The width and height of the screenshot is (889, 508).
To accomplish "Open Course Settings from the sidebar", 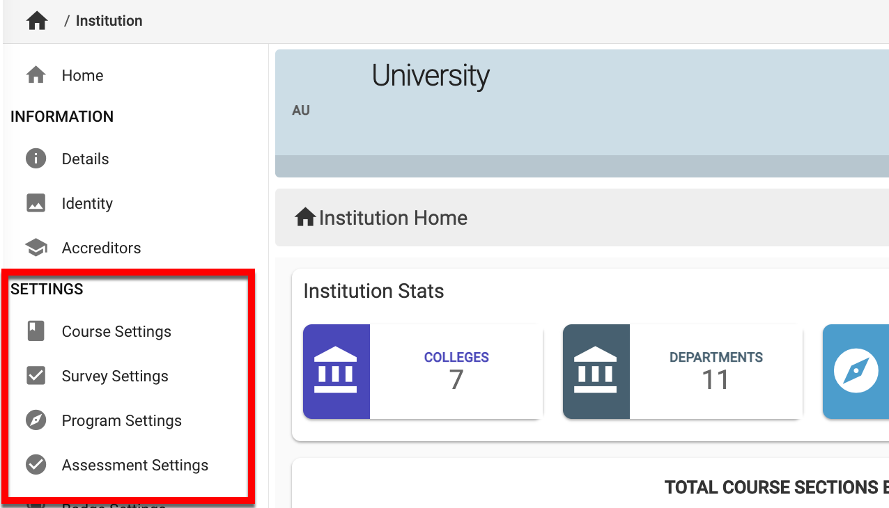I will click(116, 331).
